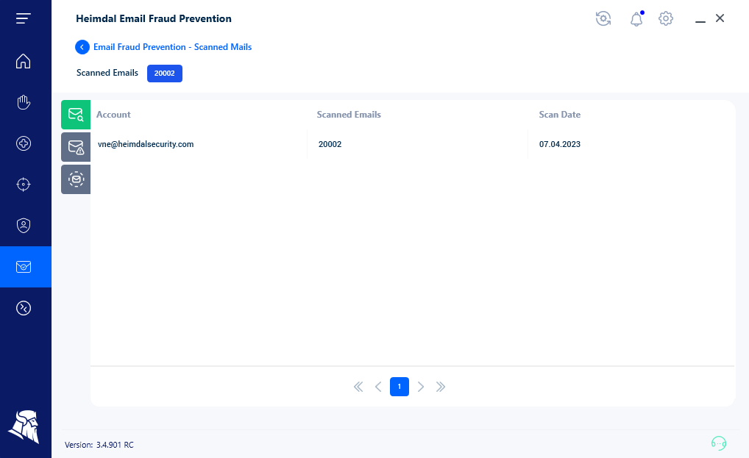Open the support headset chat icon

[718, 443]
